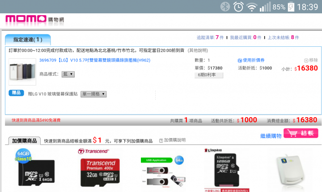Tap the remove X icon beside 移除
This screenshot has width=322, height=192.
(306, 61)
